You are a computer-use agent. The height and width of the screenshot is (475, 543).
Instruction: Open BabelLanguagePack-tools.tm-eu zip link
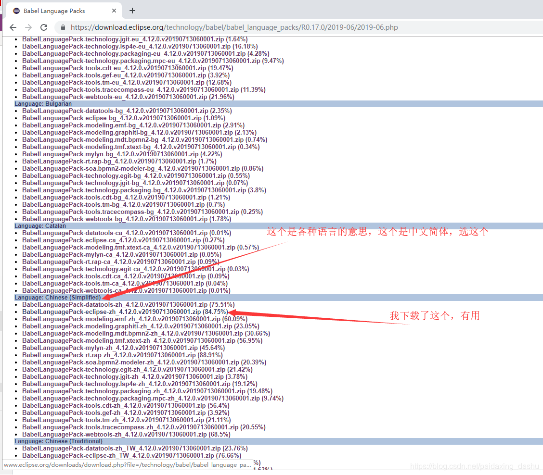[x=127, y=82]
